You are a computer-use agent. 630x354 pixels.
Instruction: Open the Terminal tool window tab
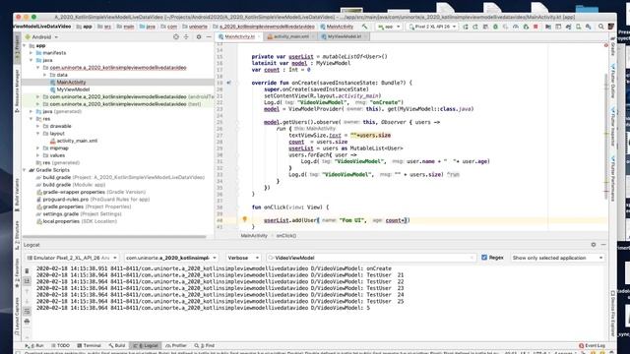click(x=90, y=345)
